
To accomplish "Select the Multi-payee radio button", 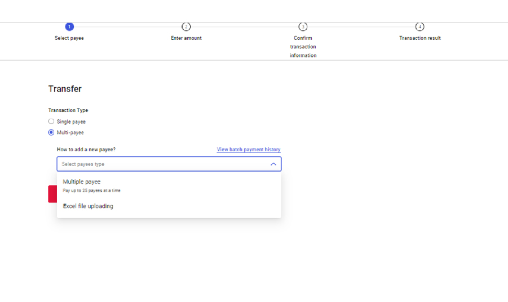I will tap(51, 133).
